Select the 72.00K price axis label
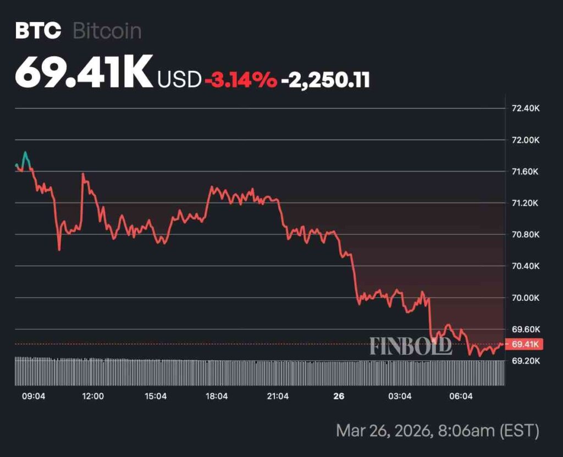The height and width of the screenshot is (457, 563). (526, 140)
